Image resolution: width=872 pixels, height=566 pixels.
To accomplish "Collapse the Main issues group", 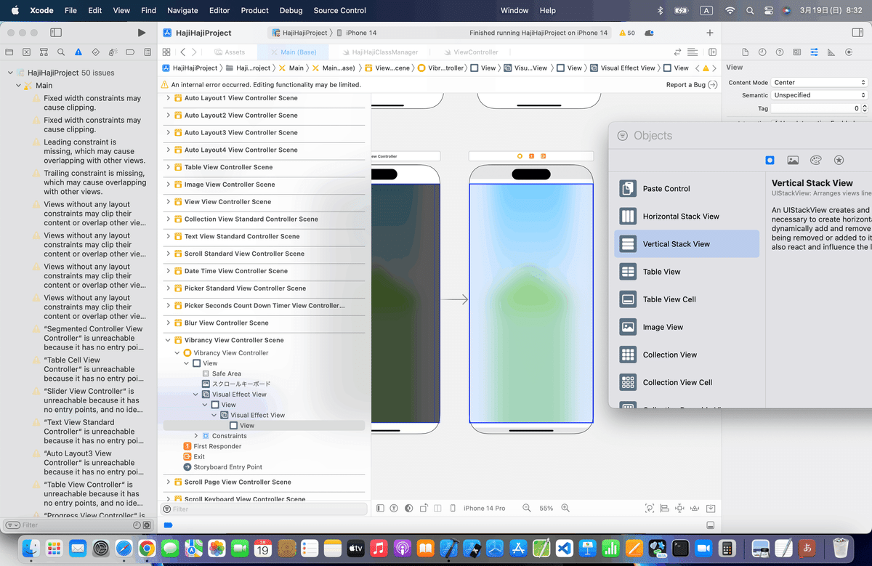I will [19, 86].
